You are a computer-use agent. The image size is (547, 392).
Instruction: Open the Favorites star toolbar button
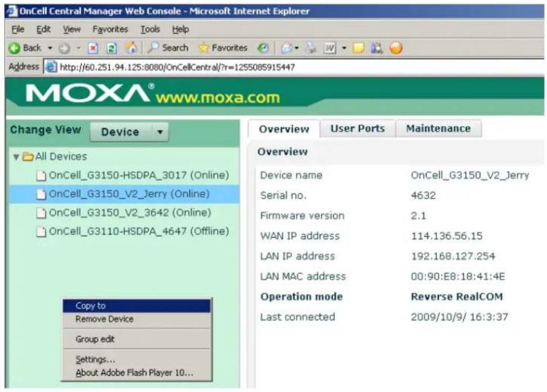tap(223, 48)
